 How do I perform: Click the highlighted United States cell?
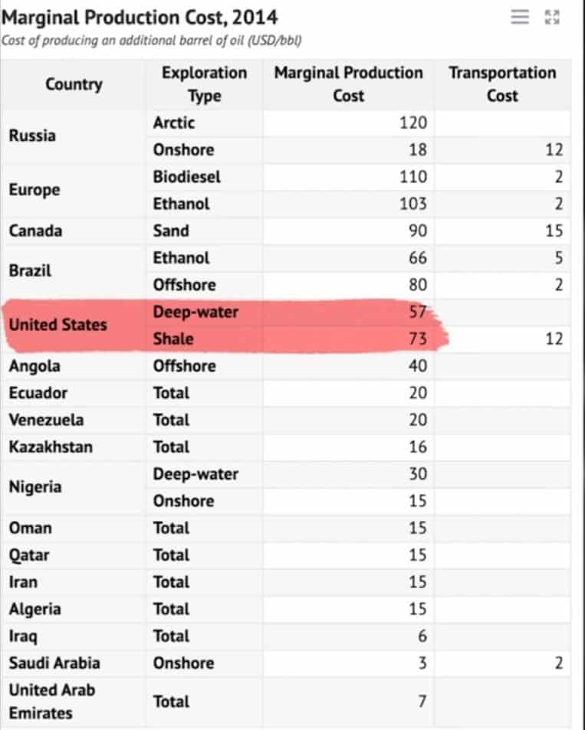[74, 325]
